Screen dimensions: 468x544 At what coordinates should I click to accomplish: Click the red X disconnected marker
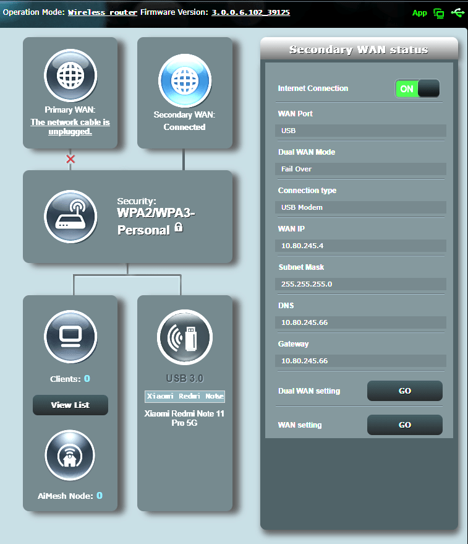70,159
